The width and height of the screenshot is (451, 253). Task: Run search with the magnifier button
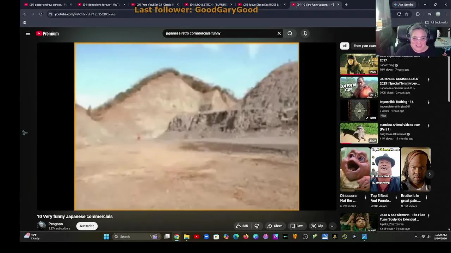click(x=290, y=33)
